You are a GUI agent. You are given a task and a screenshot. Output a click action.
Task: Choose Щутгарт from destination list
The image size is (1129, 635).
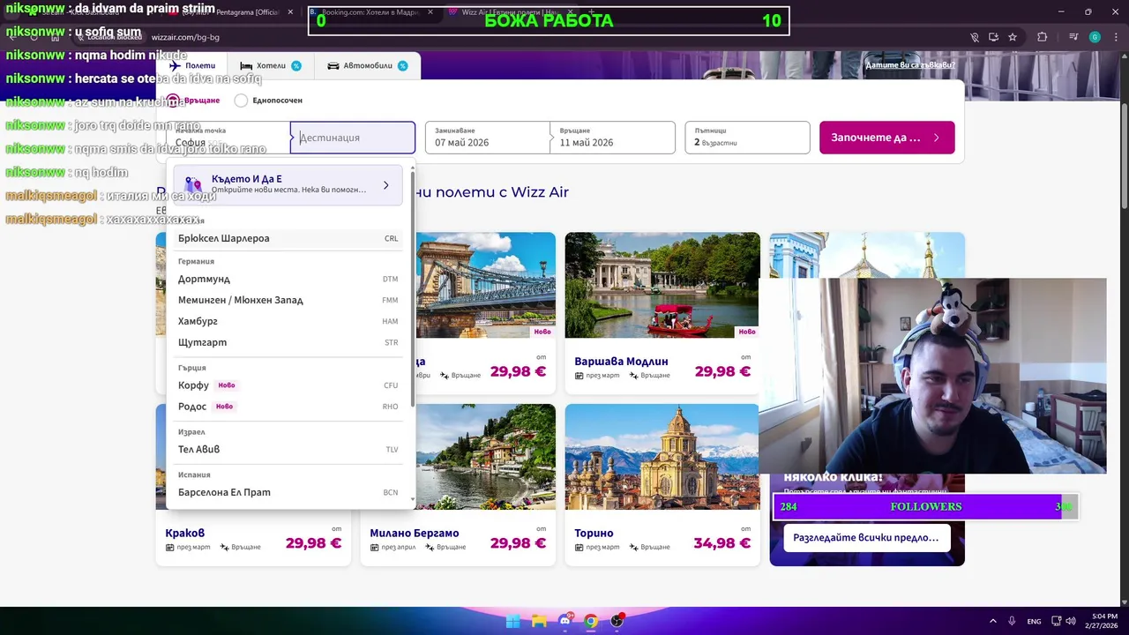pyautogui.click(x=288, y=342)
